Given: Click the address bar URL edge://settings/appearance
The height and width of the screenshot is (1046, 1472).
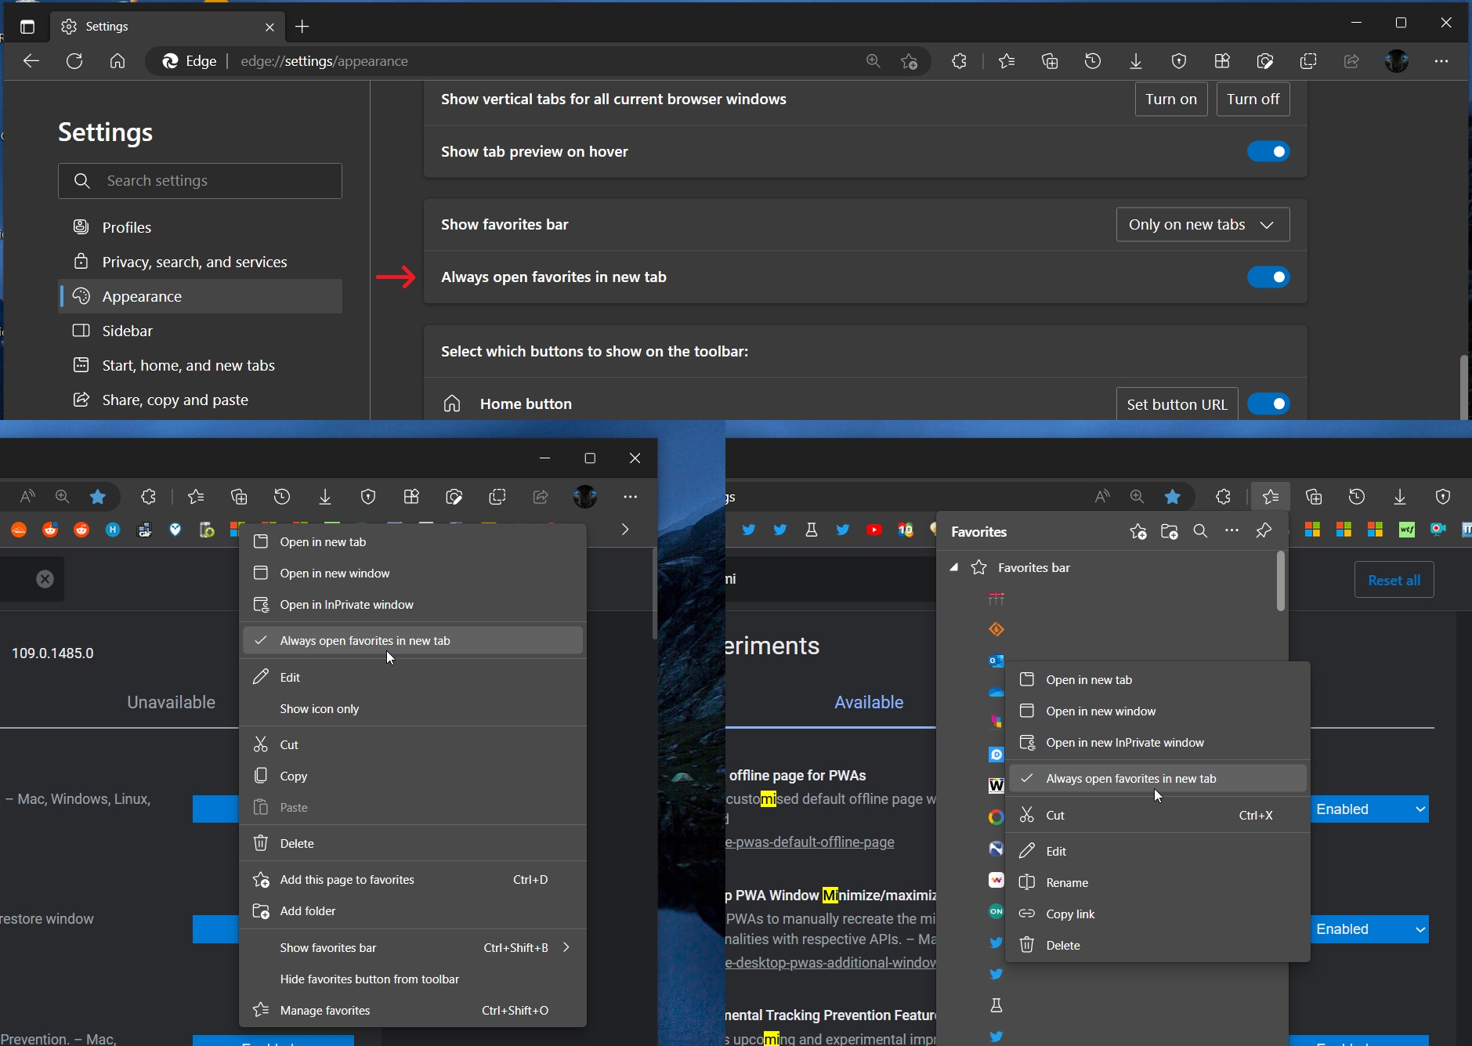Looking at the screenshot, I should pos(324,61).
